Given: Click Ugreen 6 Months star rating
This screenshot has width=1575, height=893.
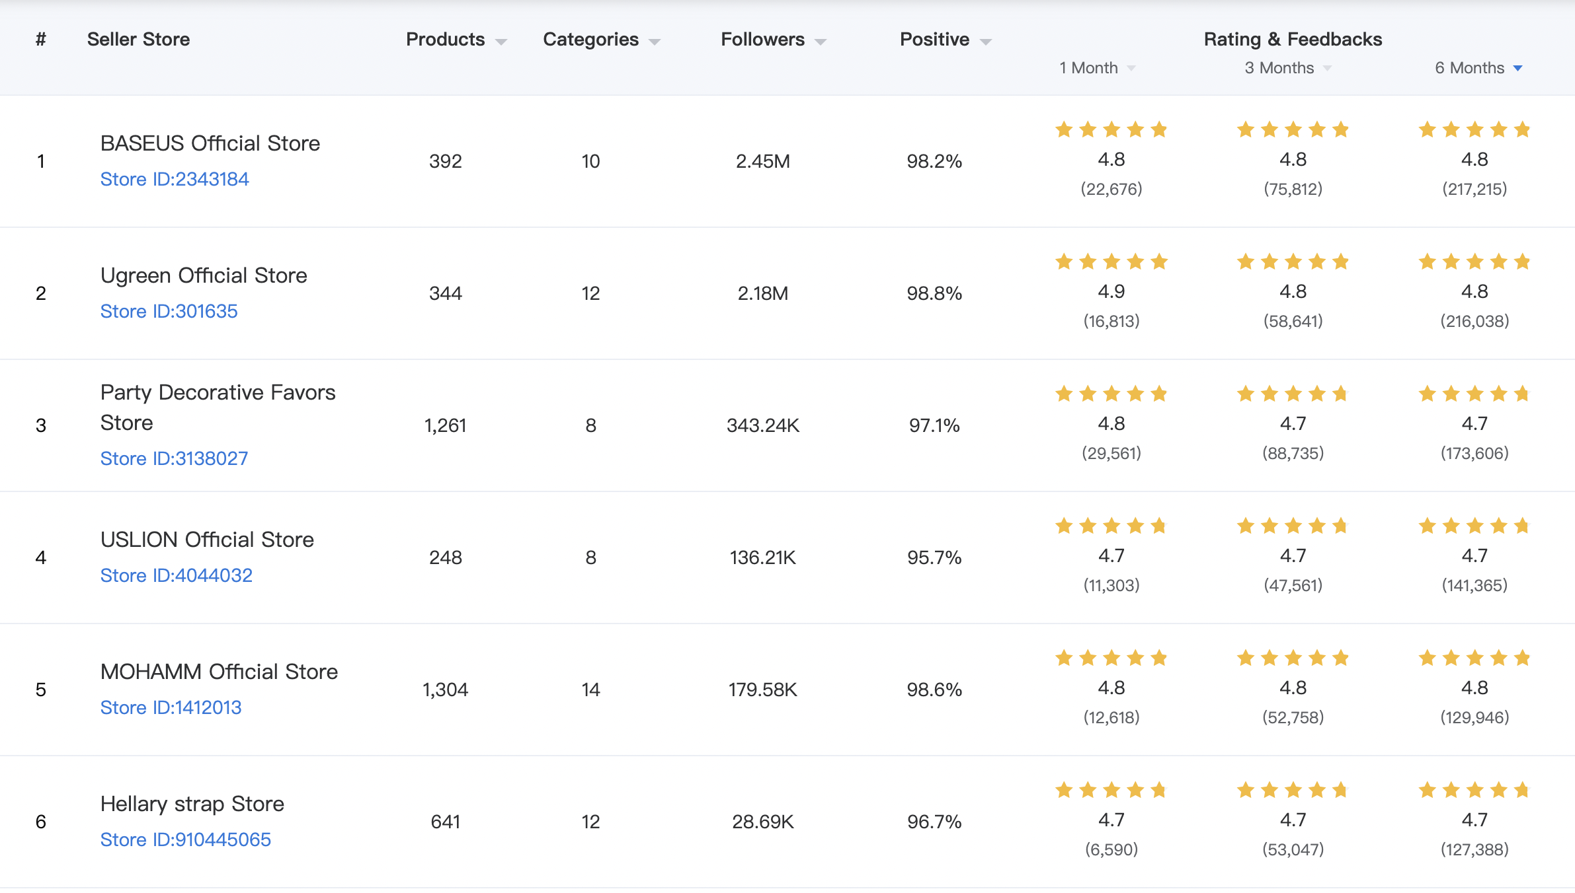Looking at the screenshot, I should coord(1474,262).
